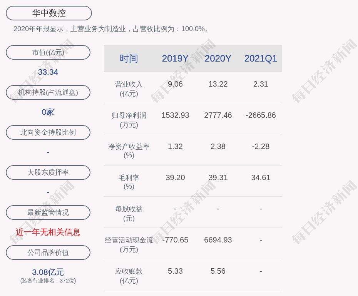The width and height of the screenshot is (358, 296).
Task: Click the 公司品牌价值 label pill
Action: [48, 253]
